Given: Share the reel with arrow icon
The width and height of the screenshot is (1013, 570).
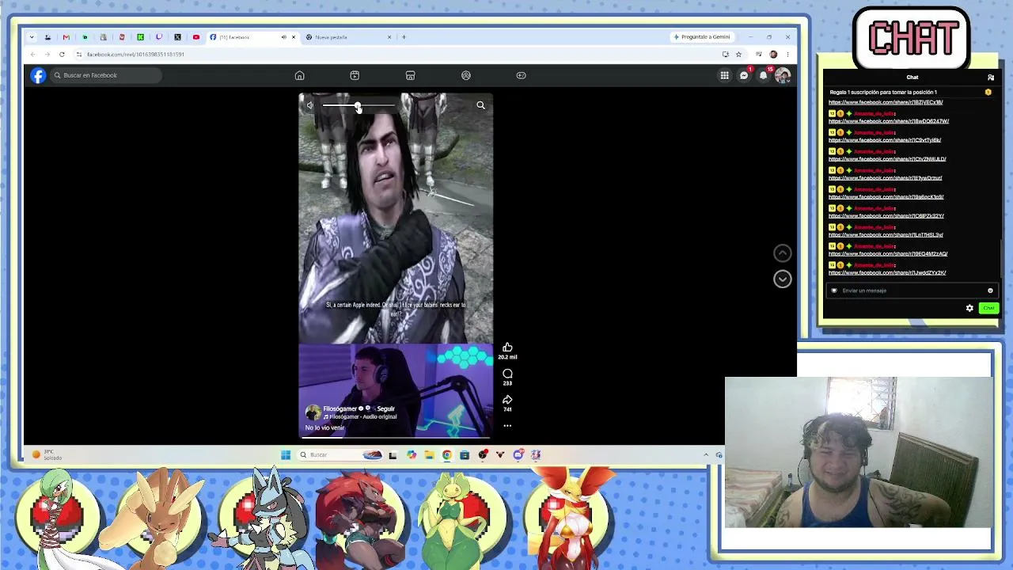Looking at the screenshot, I should [x=507, y=400].
